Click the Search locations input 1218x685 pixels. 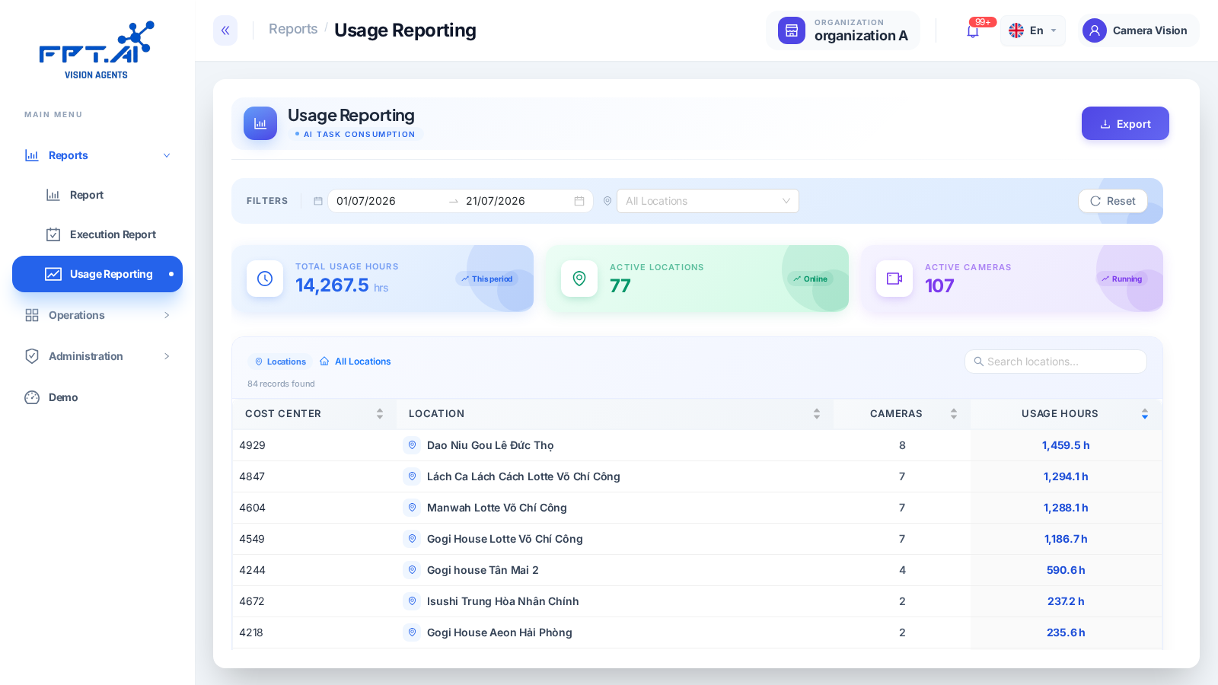pos(1056,362)
